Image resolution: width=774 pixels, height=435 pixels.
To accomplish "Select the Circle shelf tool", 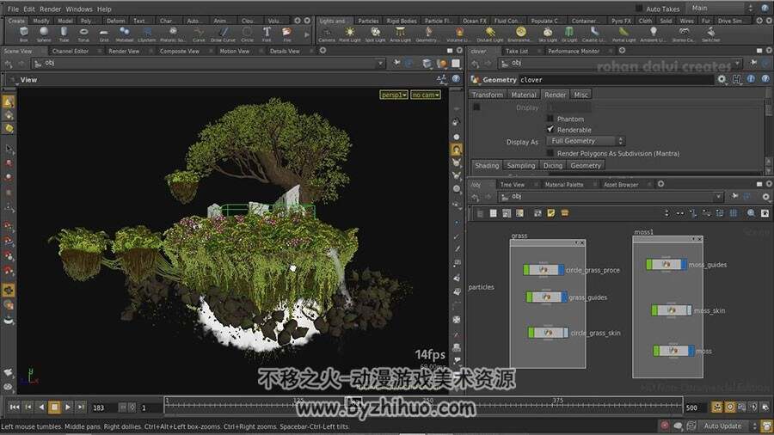I will [x=247, y=34].
